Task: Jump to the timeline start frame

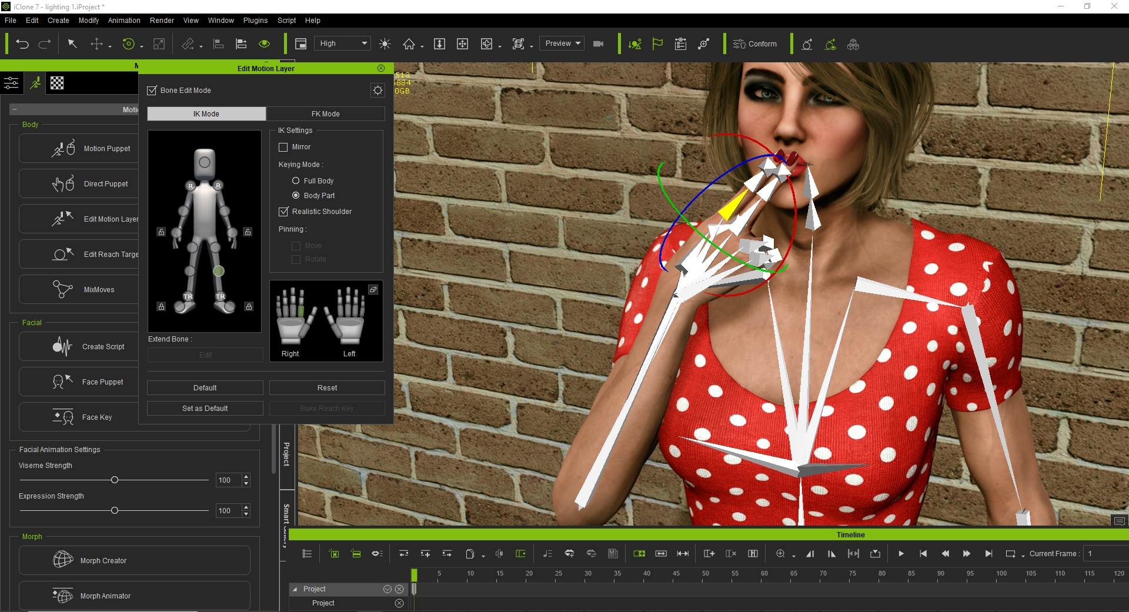Action: tap(923, 554)
